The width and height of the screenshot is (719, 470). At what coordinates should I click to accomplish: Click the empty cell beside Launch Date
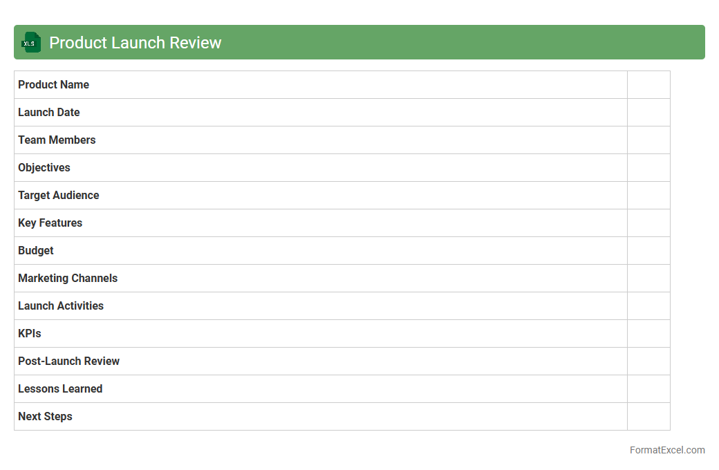648,113
